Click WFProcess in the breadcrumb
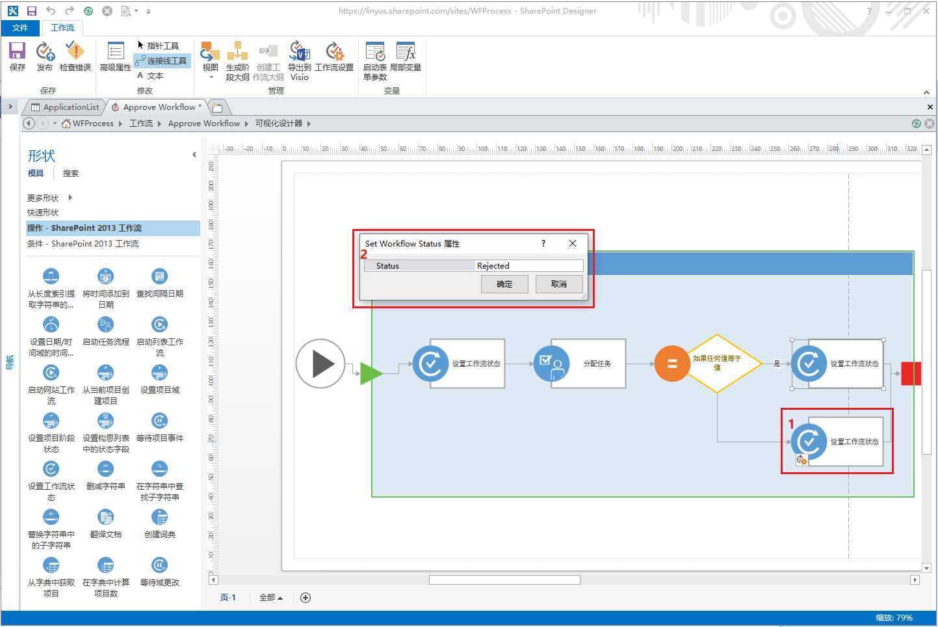This screenshot has height=627, width=938. tap(92, 124)
